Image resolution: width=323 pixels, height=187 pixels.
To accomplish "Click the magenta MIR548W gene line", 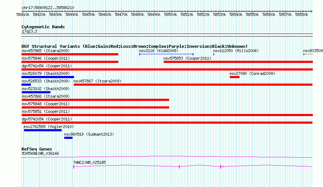I will 167,157.
